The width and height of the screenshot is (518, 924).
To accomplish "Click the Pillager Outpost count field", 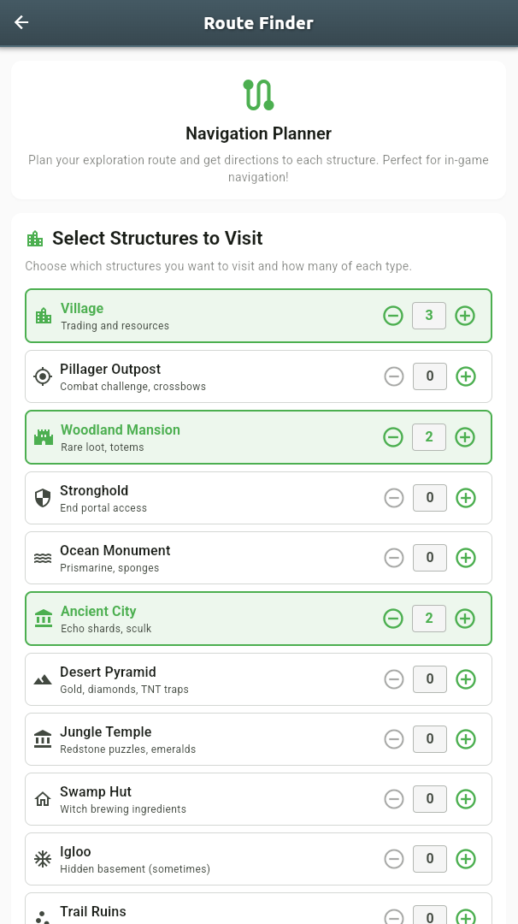I will 429,376.
